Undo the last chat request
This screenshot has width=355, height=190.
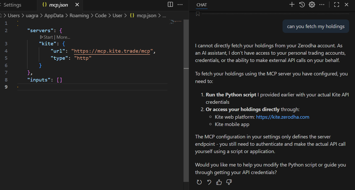[209, 182]
